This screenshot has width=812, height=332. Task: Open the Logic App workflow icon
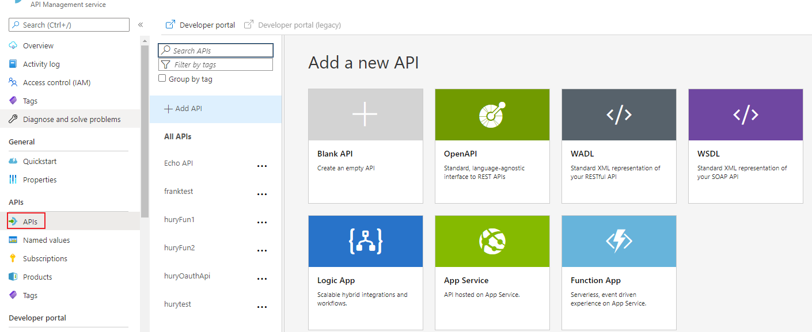366,241
